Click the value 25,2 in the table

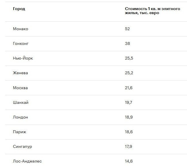pos(129,73)
